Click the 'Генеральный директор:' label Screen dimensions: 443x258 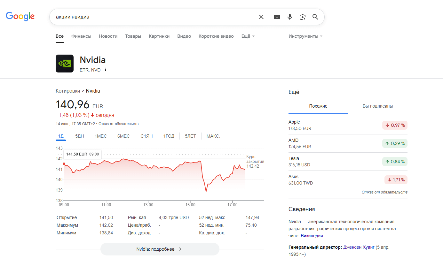click(x=315, y=247)
